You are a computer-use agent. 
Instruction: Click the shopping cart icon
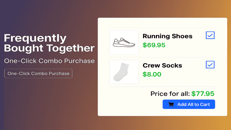pos(171,104)
